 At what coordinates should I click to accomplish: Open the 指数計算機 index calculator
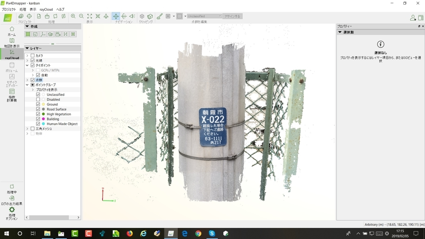pos(12,95)
